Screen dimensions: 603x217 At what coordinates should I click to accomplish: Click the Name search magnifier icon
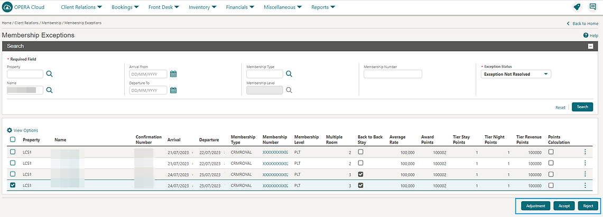coord(50,90)
